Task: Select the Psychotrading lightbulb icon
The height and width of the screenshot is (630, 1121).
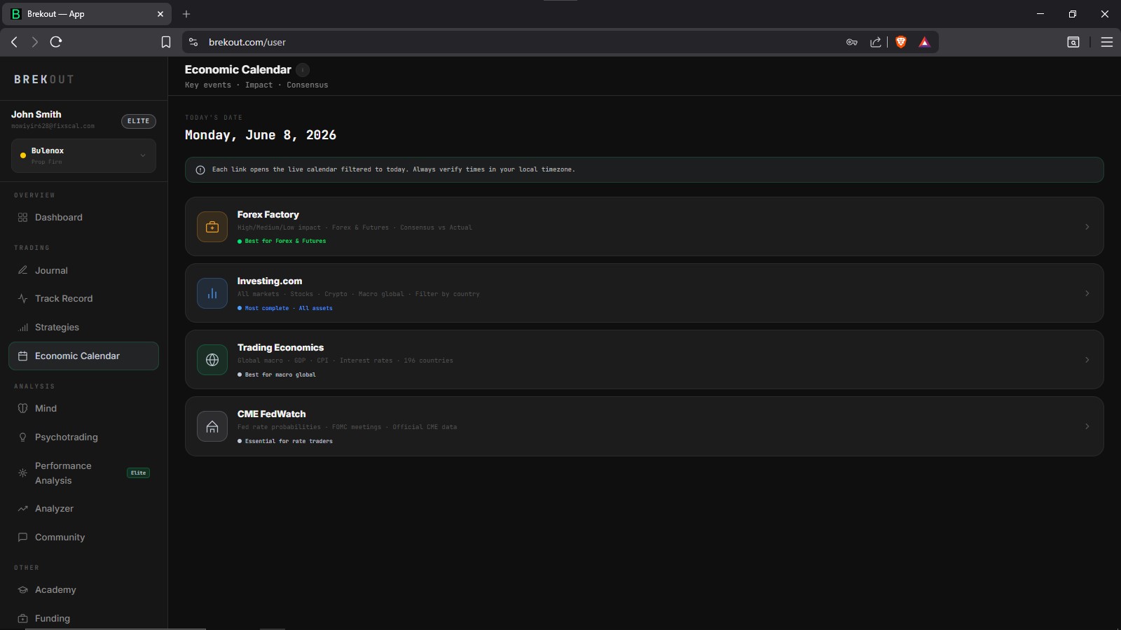Action: pyautogui.click(x=22, y=437)
